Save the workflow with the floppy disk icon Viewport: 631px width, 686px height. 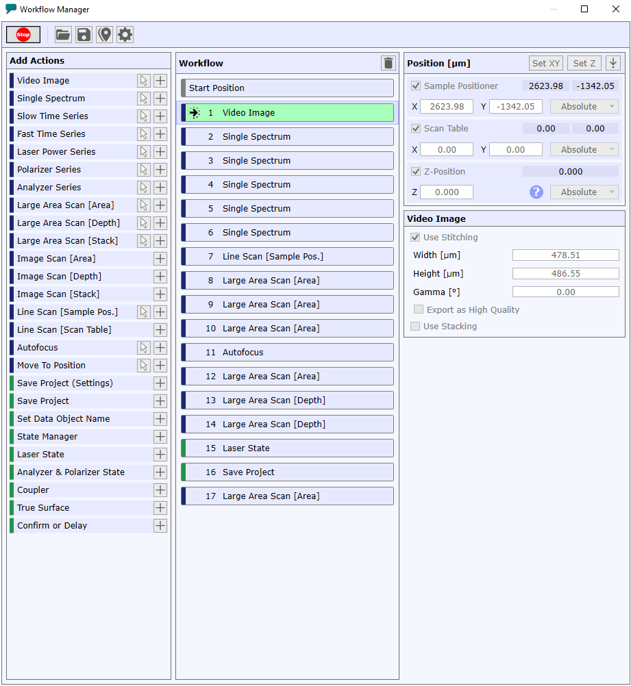[x=84, y=34]
